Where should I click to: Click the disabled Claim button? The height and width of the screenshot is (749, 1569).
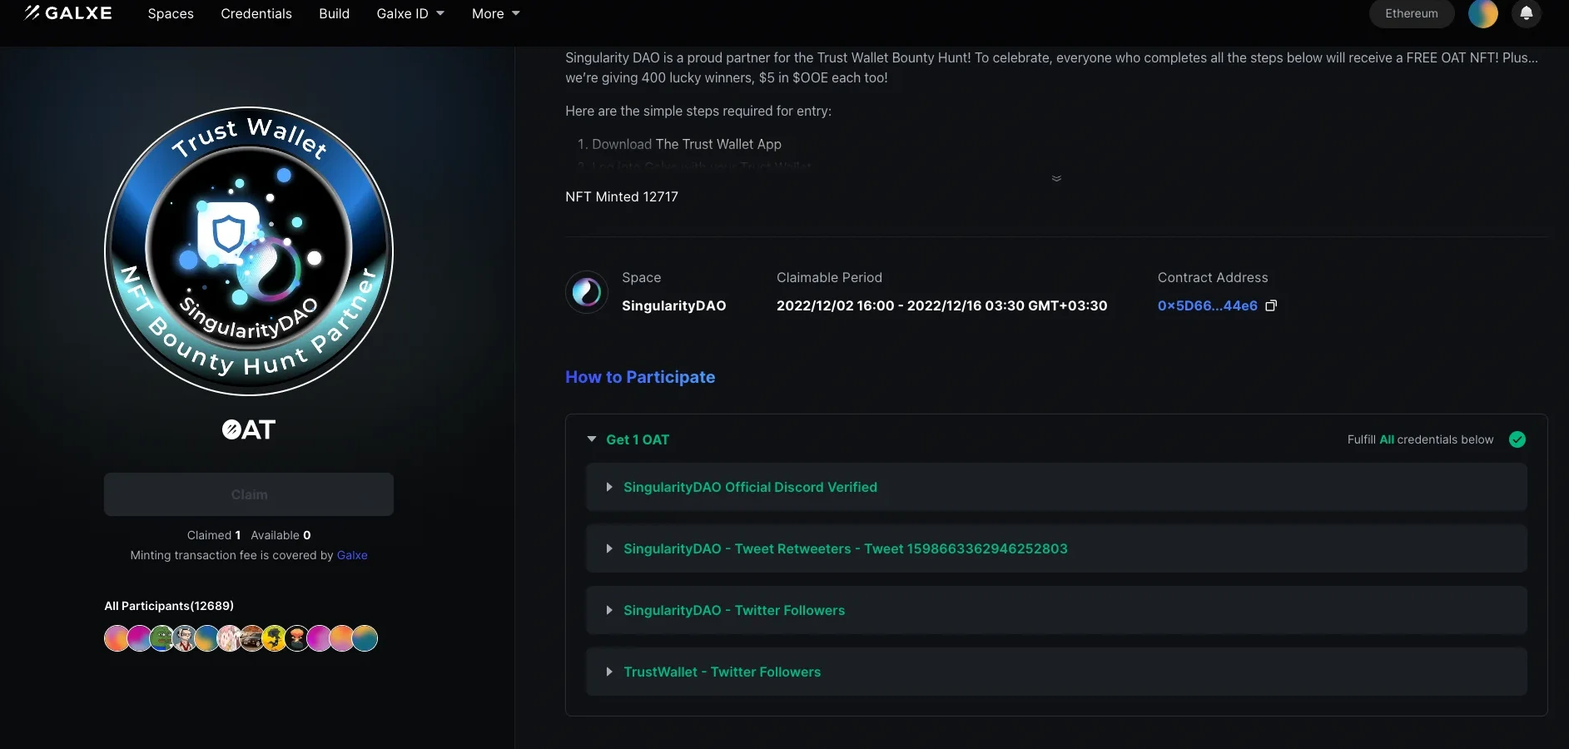[248, 494]
